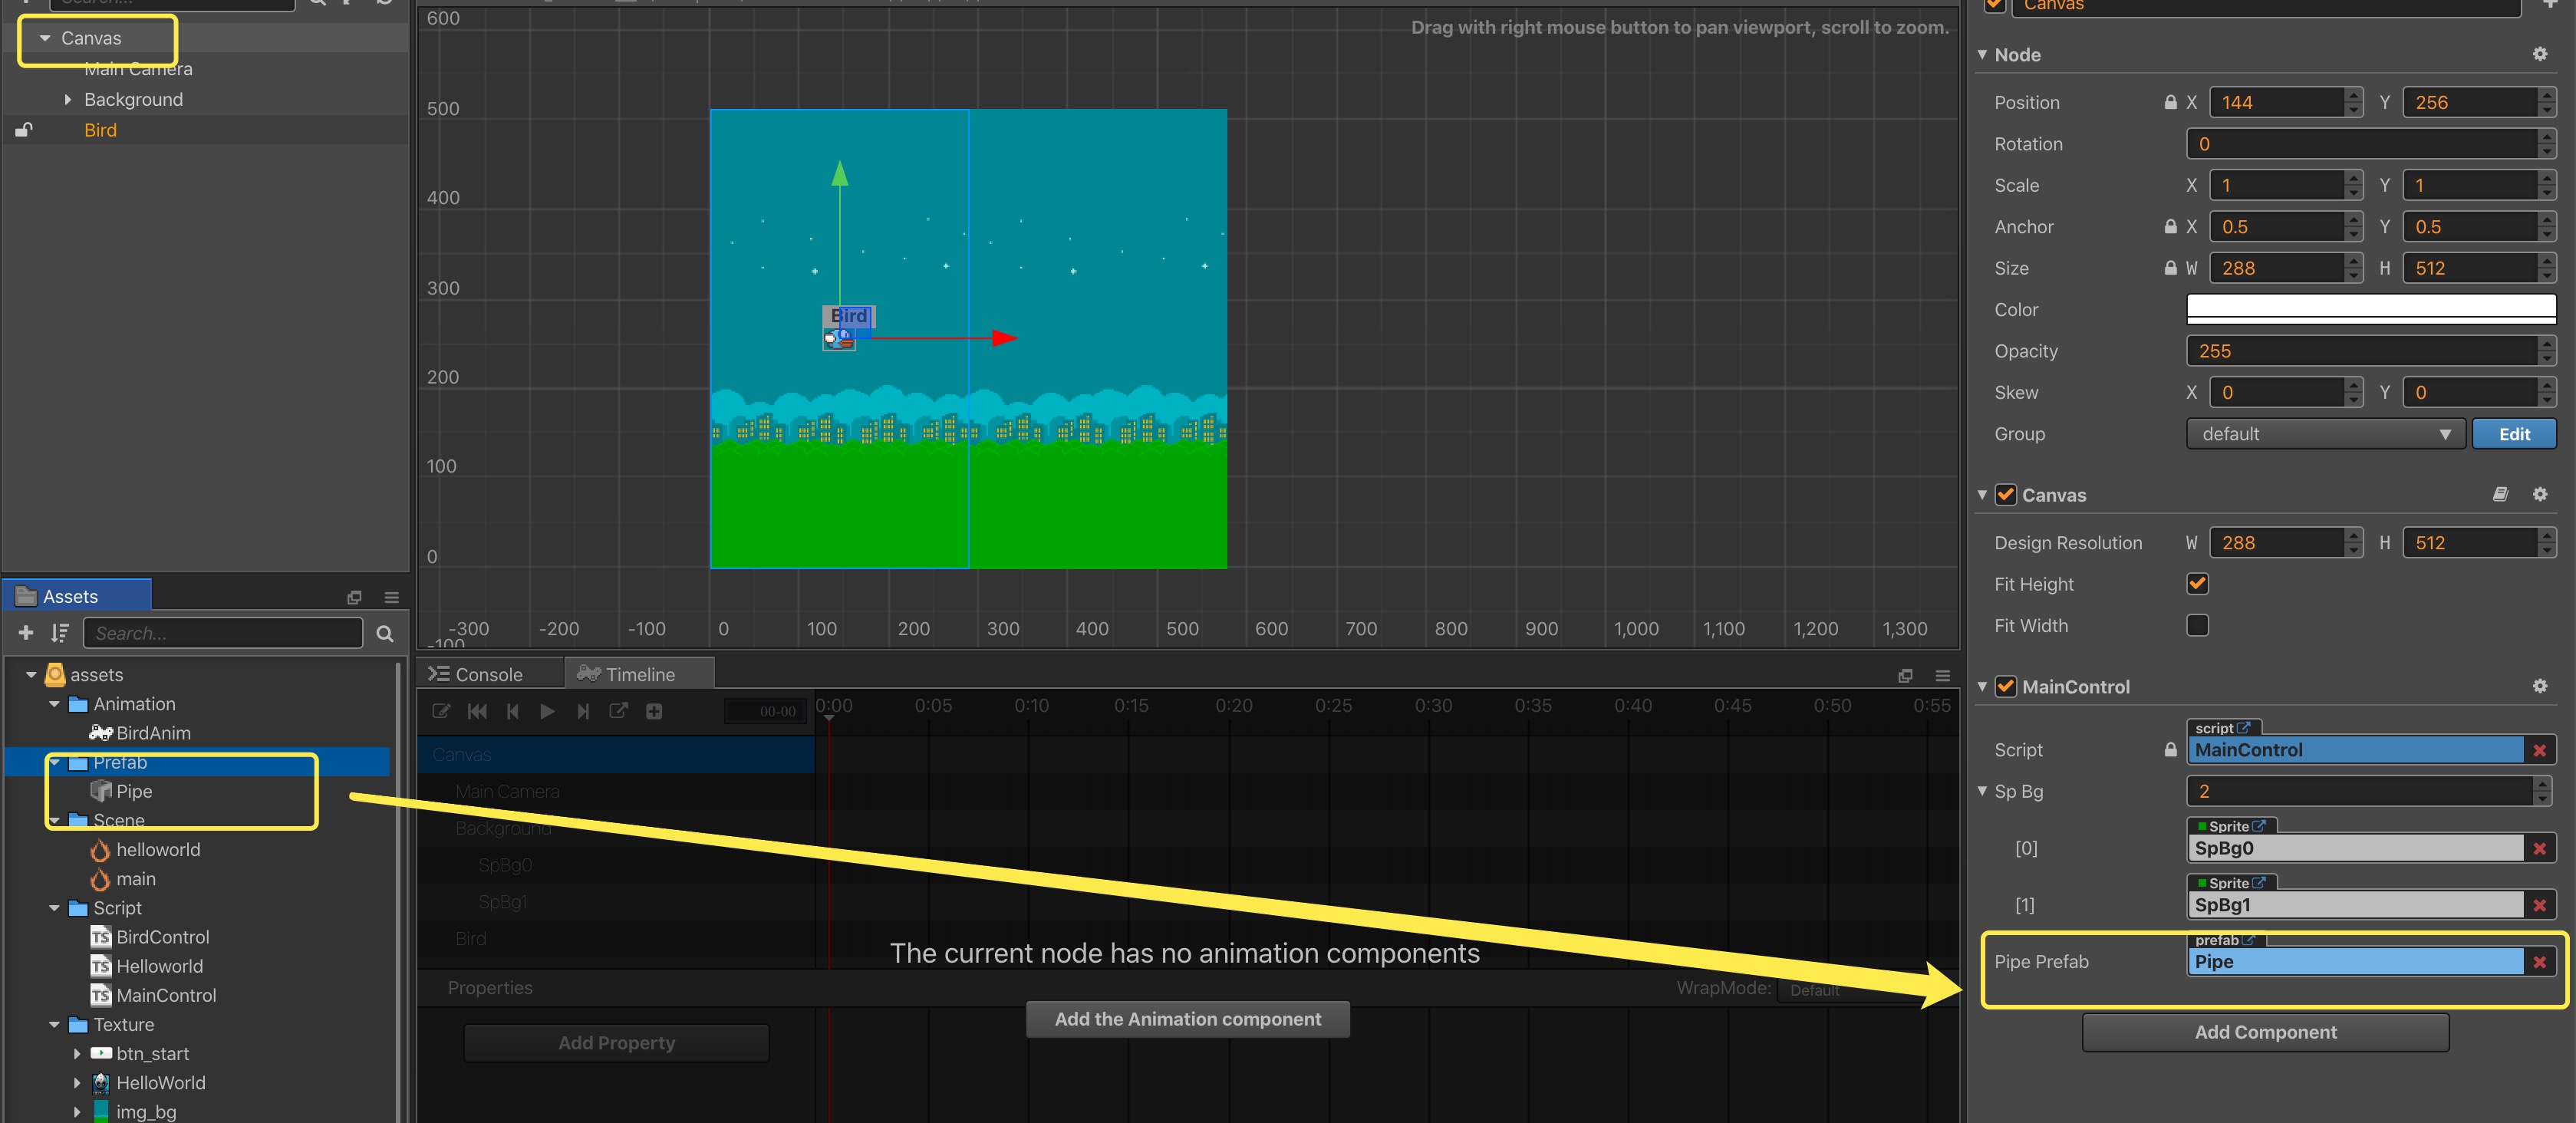Select the Assets panel tab

[77, 596]
